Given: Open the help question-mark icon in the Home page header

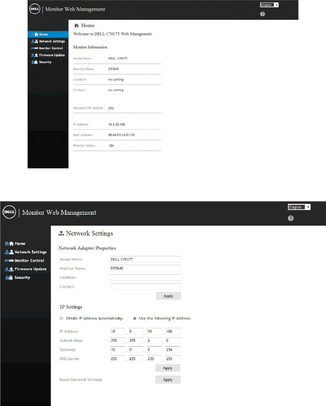Looking at the screenshot, I should click(x=262, y=14).
